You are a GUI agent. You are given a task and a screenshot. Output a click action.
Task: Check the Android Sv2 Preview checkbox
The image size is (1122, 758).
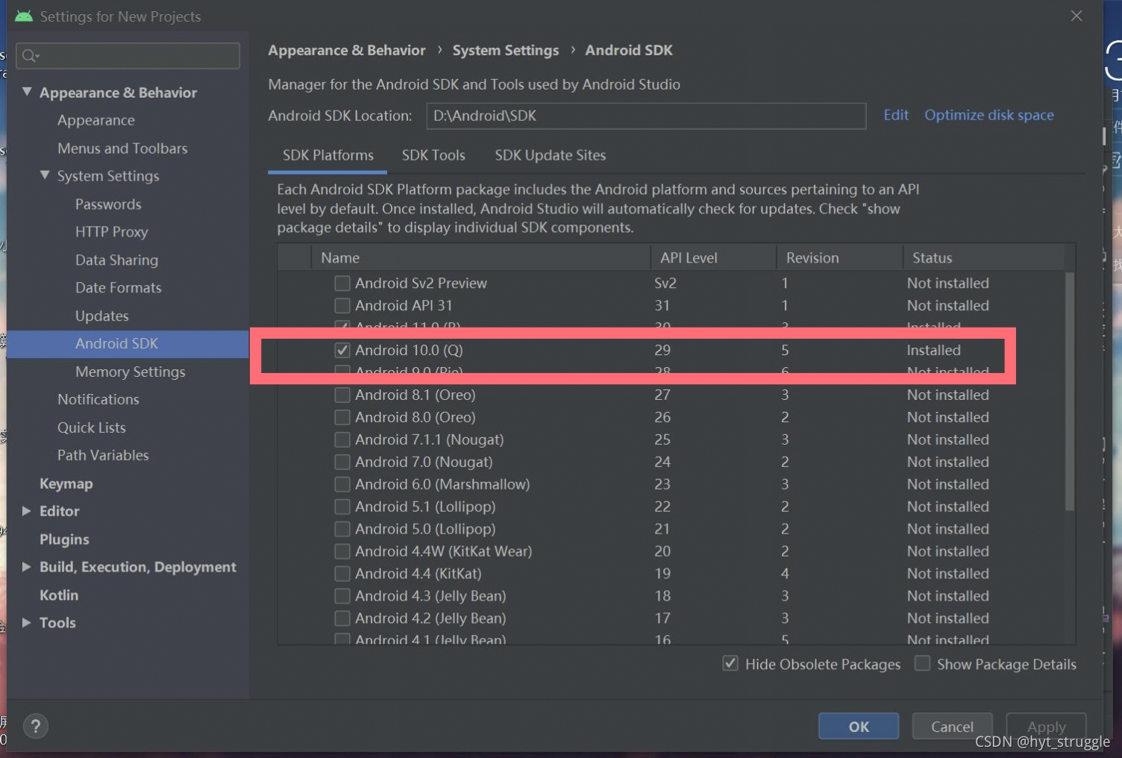pyautogui.click(x=342, y=283)
